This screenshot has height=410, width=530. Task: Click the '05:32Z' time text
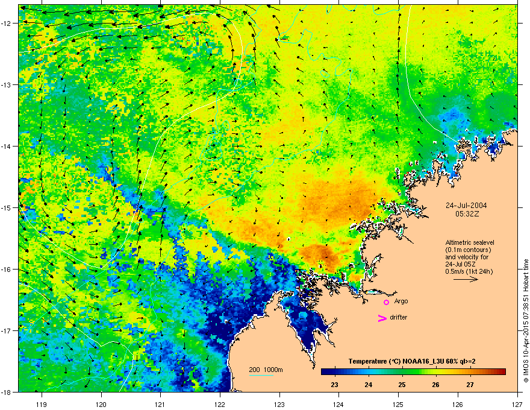tap(467, 214)
